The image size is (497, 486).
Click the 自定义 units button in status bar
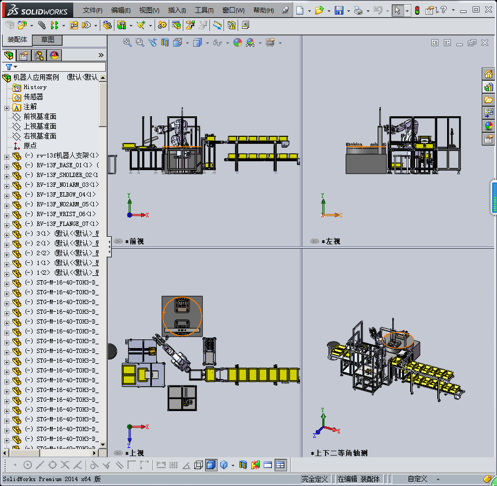point(417,479)
